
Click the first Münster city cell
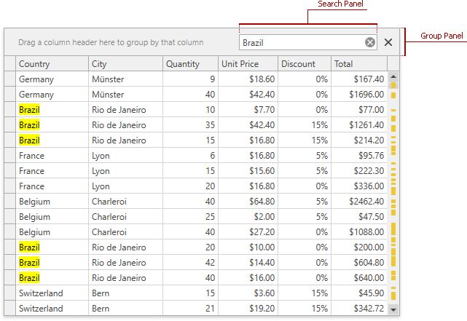pyautogui.click(x=125, y=79)
